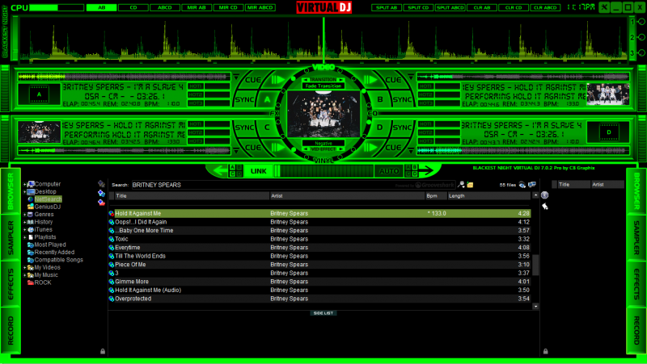Viewport: 647px width, 364px height.
Task: Click the yellow folder icon beside search
Action: tap(470, 185)
